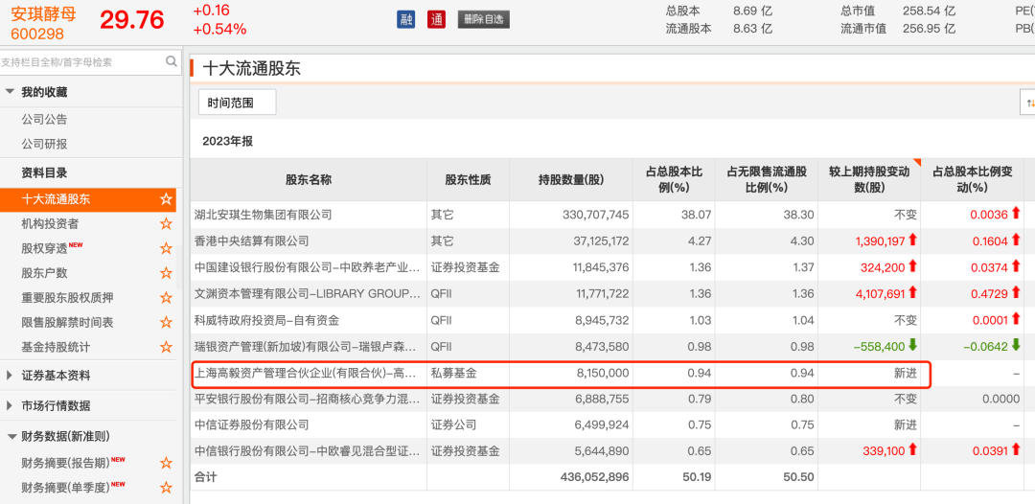Toggle favorite star for 财务摘要(单季度)

tap(166, 488)
